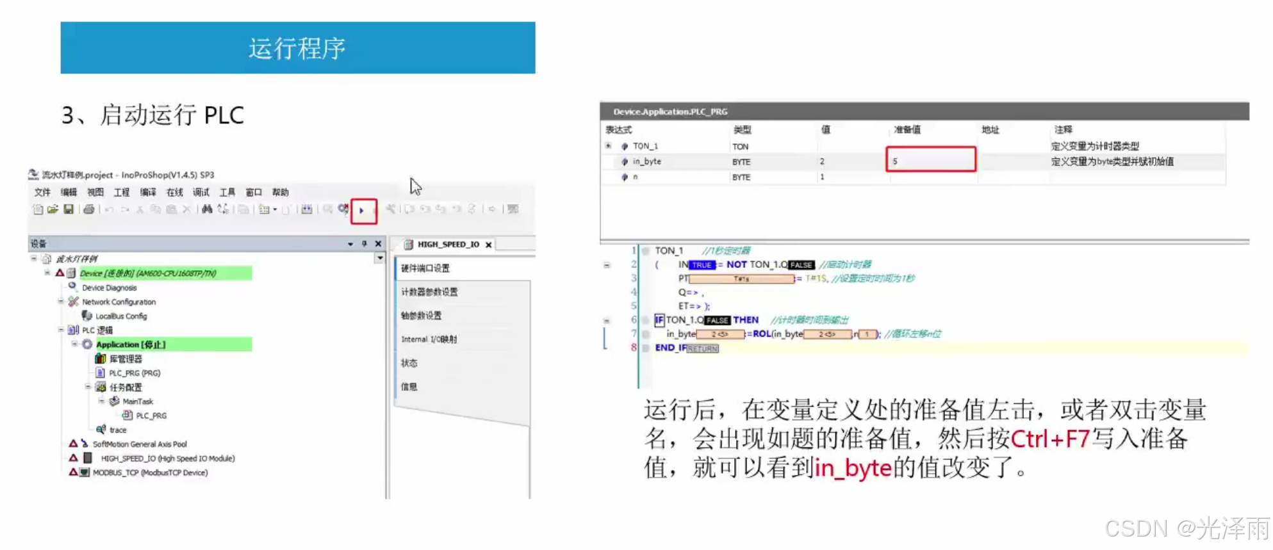This screenshot has height=550, width=1273.
Task: Click the Save project toolbar icon
Action: [69, 209]
